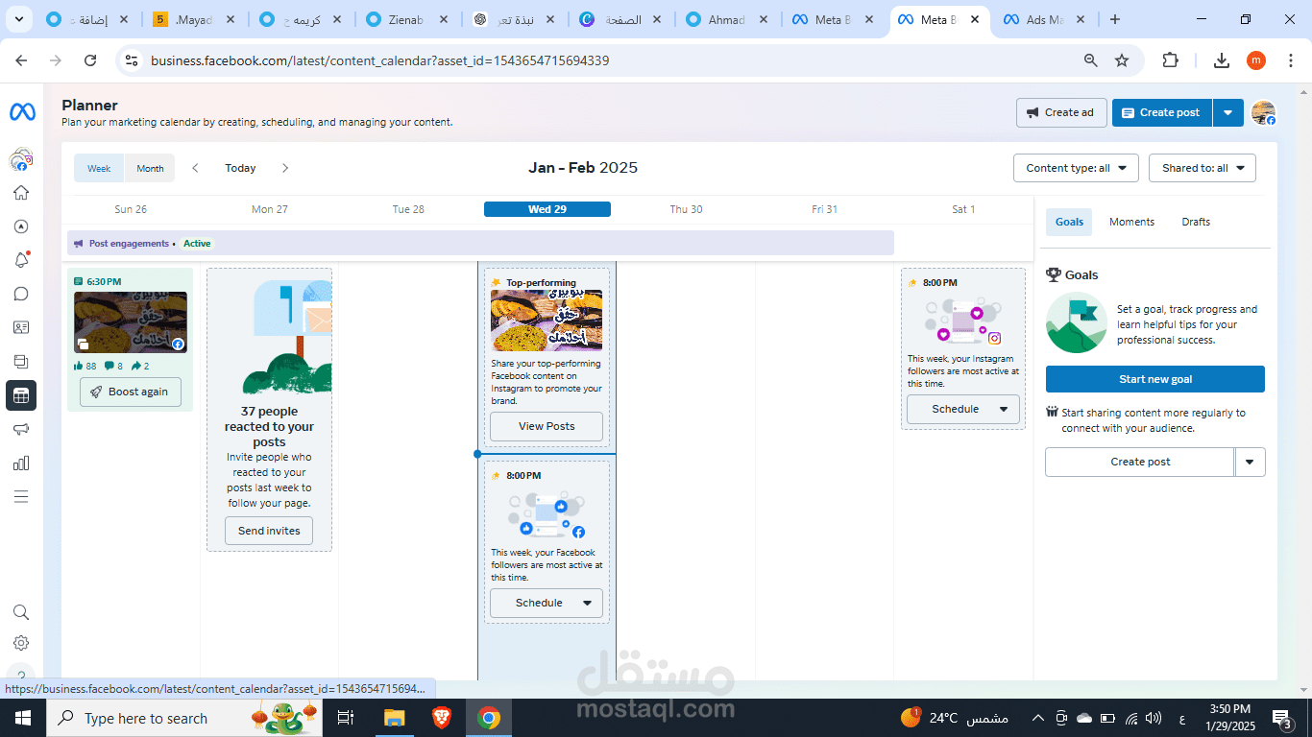
Task: Open the Ads megaphone icon in sidebar
Action: (21, 429)
